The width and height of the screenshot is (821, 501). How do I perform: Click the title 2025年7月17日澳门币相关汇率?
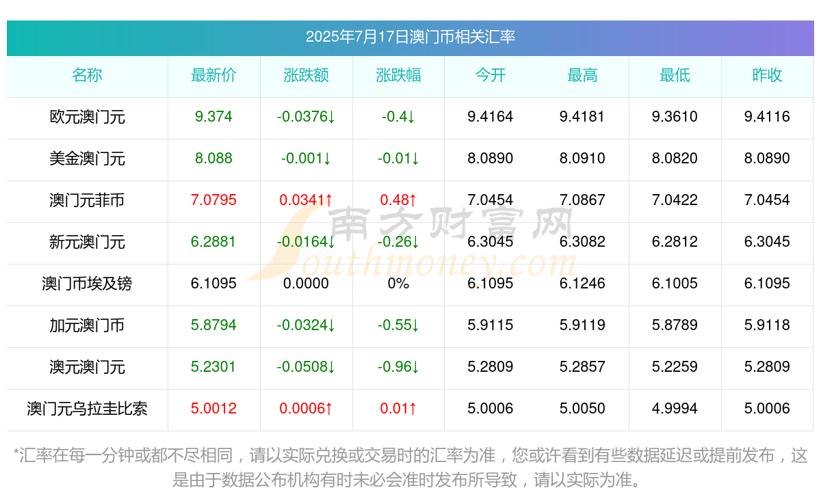[410, 37]
